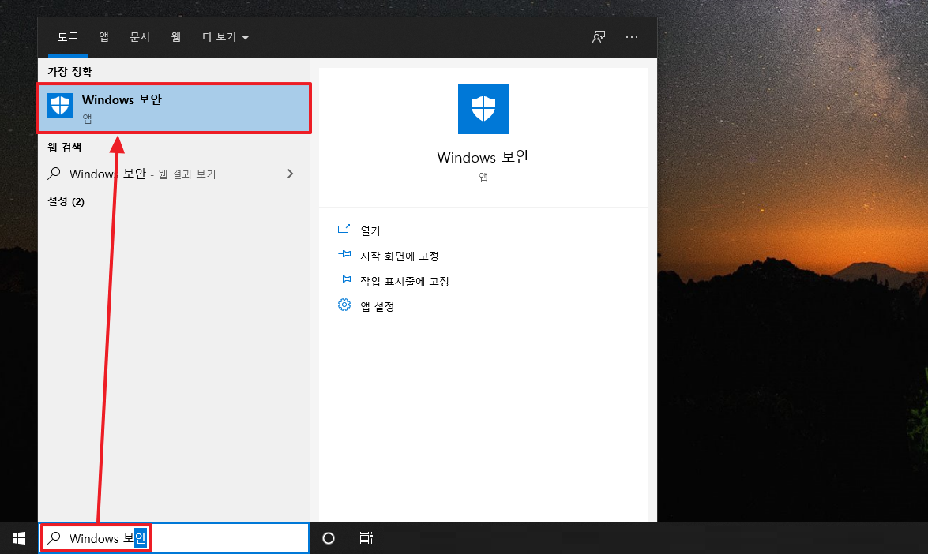Select the 웹 search filter tab
Viewport: 928px width, 554px height.
(x=175, y=36)
